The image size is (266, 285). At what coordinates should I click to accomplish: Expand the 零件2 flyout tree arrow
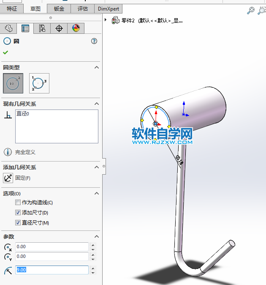click(x=106, y=19)
